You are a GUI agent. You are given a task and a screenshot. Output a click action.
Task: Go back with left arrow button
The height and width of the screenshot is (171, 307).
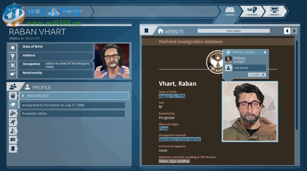click(287, 31)
